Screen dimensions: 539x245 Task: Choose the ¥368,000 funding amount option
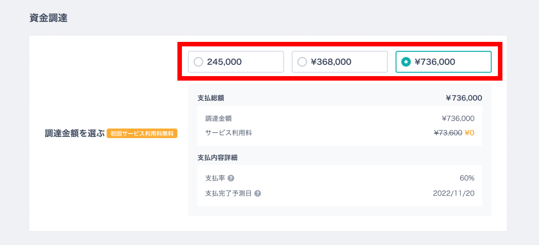[339, 62]
